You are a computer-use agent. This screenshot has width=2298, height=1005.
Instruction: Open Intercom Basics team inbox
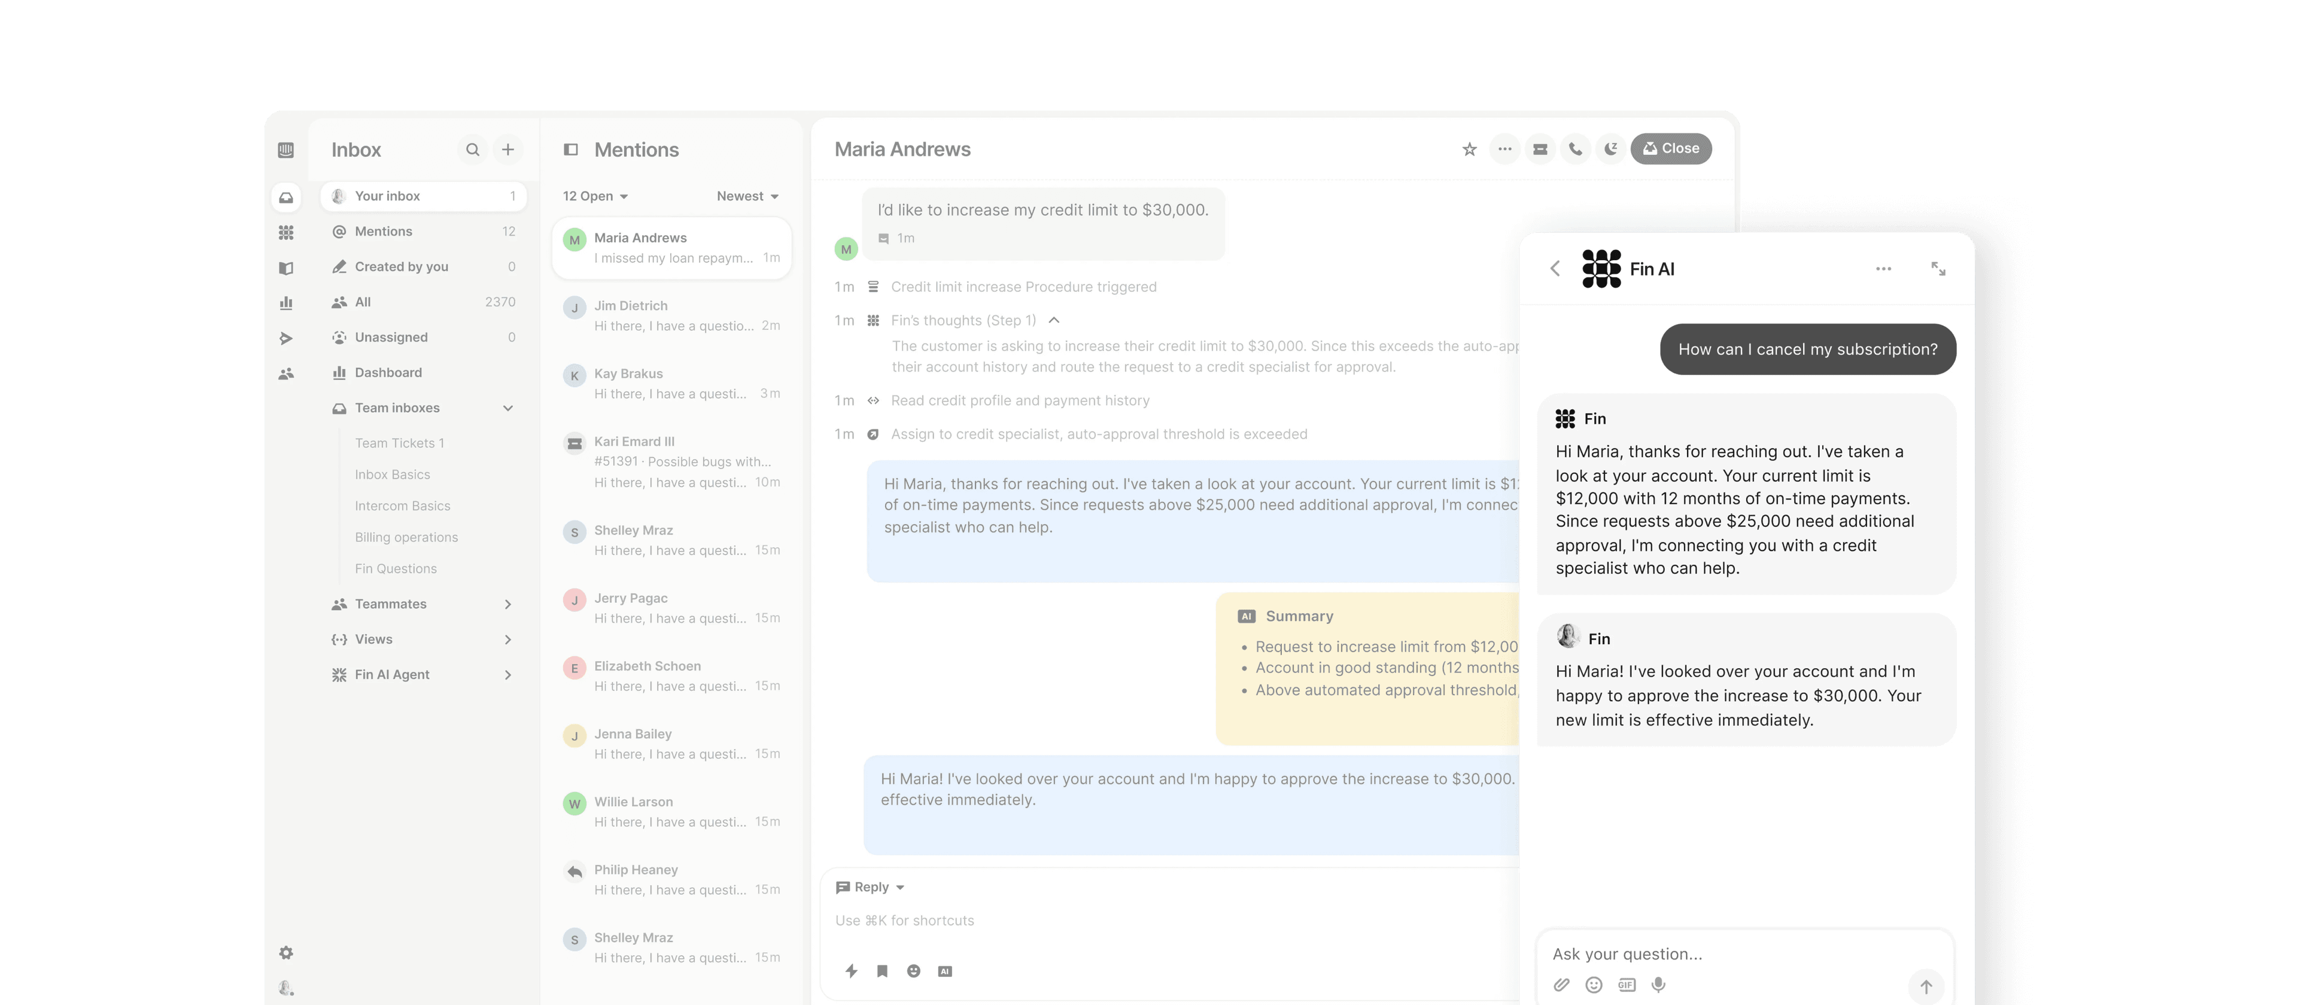(402, 505)
